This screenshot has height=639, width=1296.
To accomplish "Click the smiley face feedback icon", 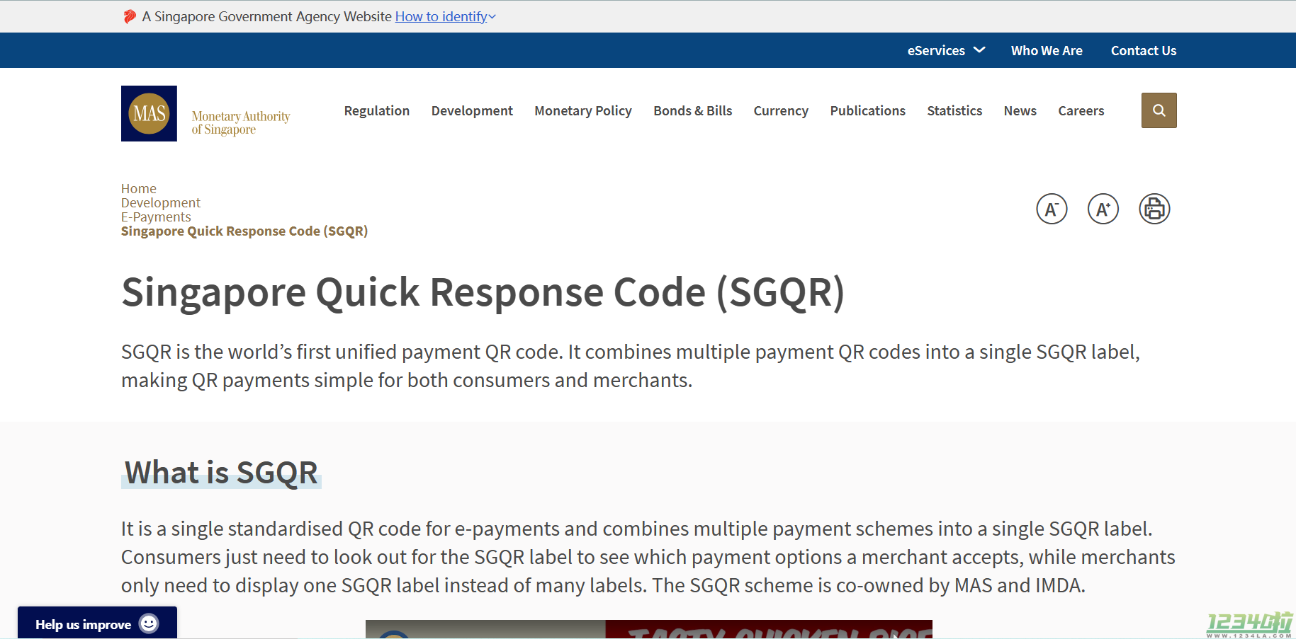I will tap(149, 623).
